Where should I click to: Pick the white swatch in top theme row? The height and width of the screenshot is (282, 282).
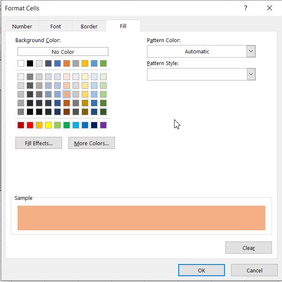coord(21,63)
